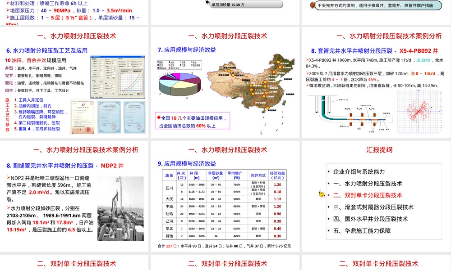
Task: Click the 经济效益 (亿元) column header
Action: [277, 175]
